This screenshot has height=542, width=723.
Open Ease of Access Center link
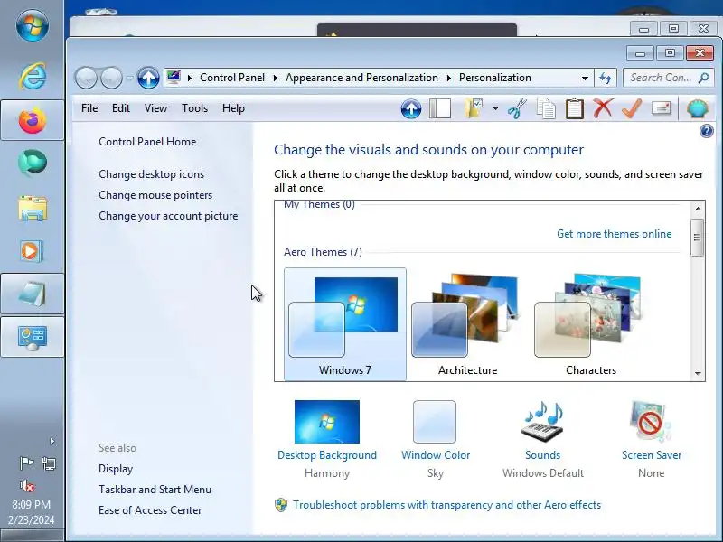pos(150,510)
